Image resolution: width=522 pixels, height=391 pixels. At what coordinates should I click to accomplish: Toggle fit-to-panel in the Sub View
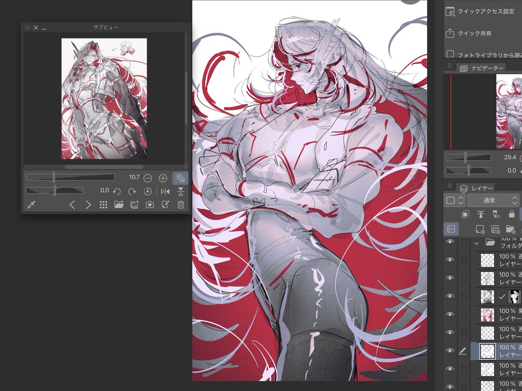tap(181, 178)
